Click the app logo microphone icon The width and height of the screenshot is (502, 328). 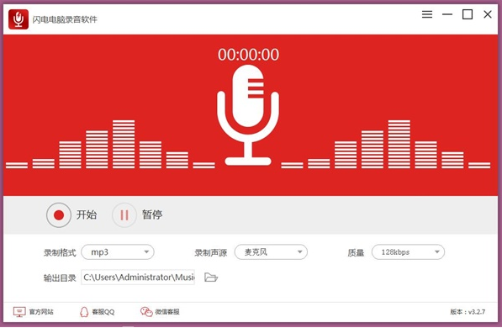[18, 19]
